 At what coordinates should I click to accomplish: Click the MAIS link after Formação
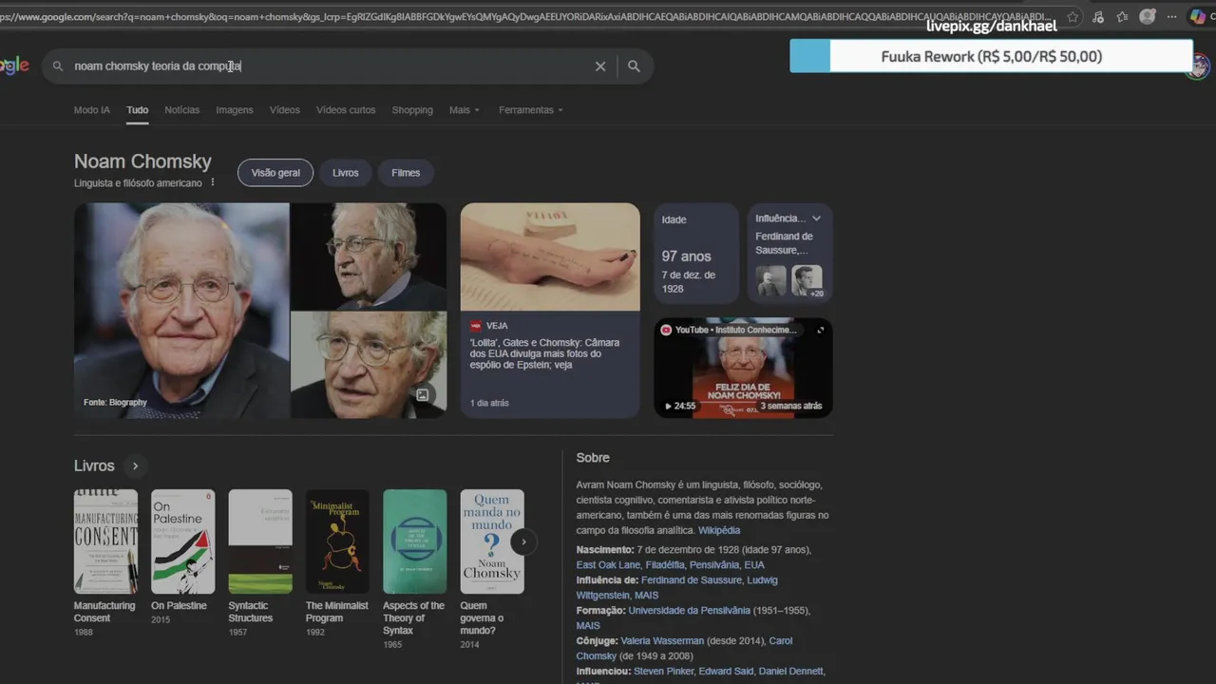(x=588, y=625)
